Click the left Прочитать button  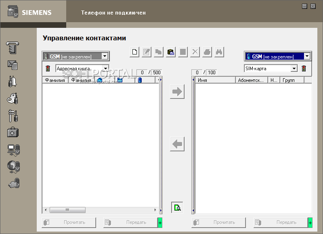[69, 222]
